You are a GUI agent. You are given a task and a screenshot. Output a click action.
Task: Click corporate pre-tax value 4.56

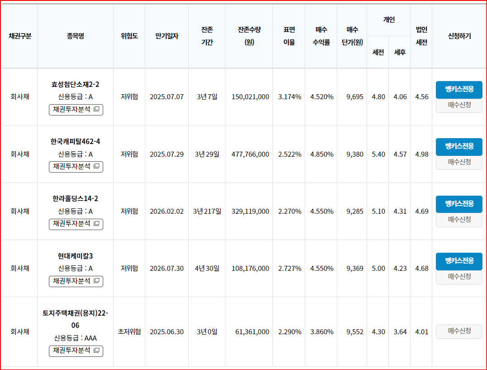coord(422,97)
